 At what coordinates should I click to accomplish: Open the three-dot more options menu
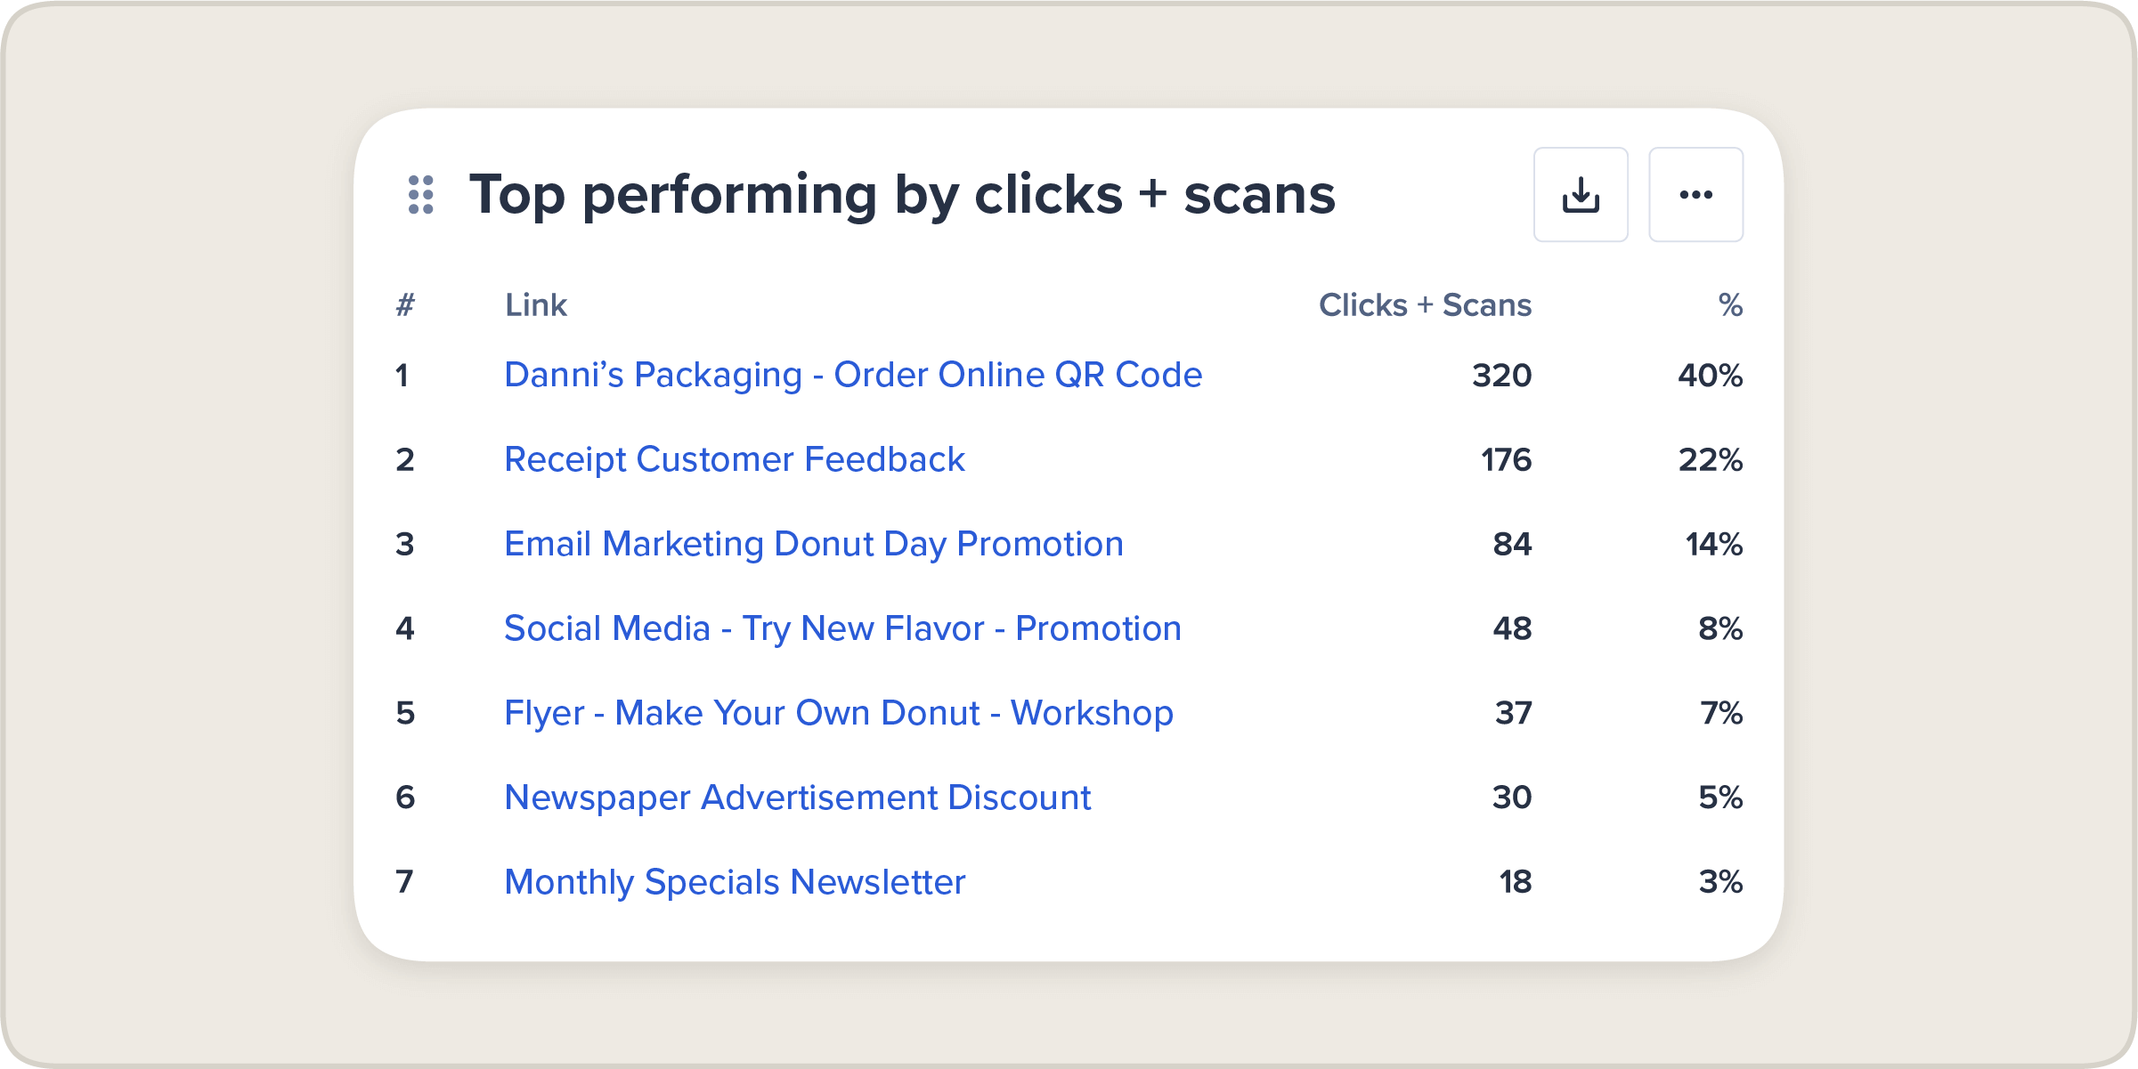click(1695, 195)
